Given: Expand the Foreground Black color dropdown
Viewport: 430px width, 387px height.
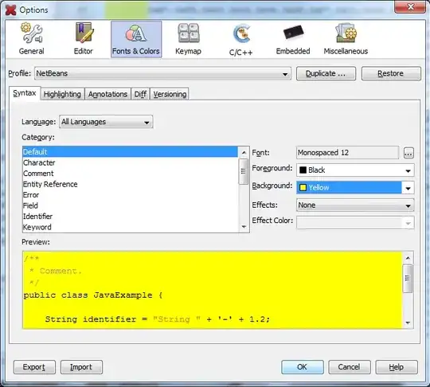Looking at the screenshot, I should [x=355, y=170].
